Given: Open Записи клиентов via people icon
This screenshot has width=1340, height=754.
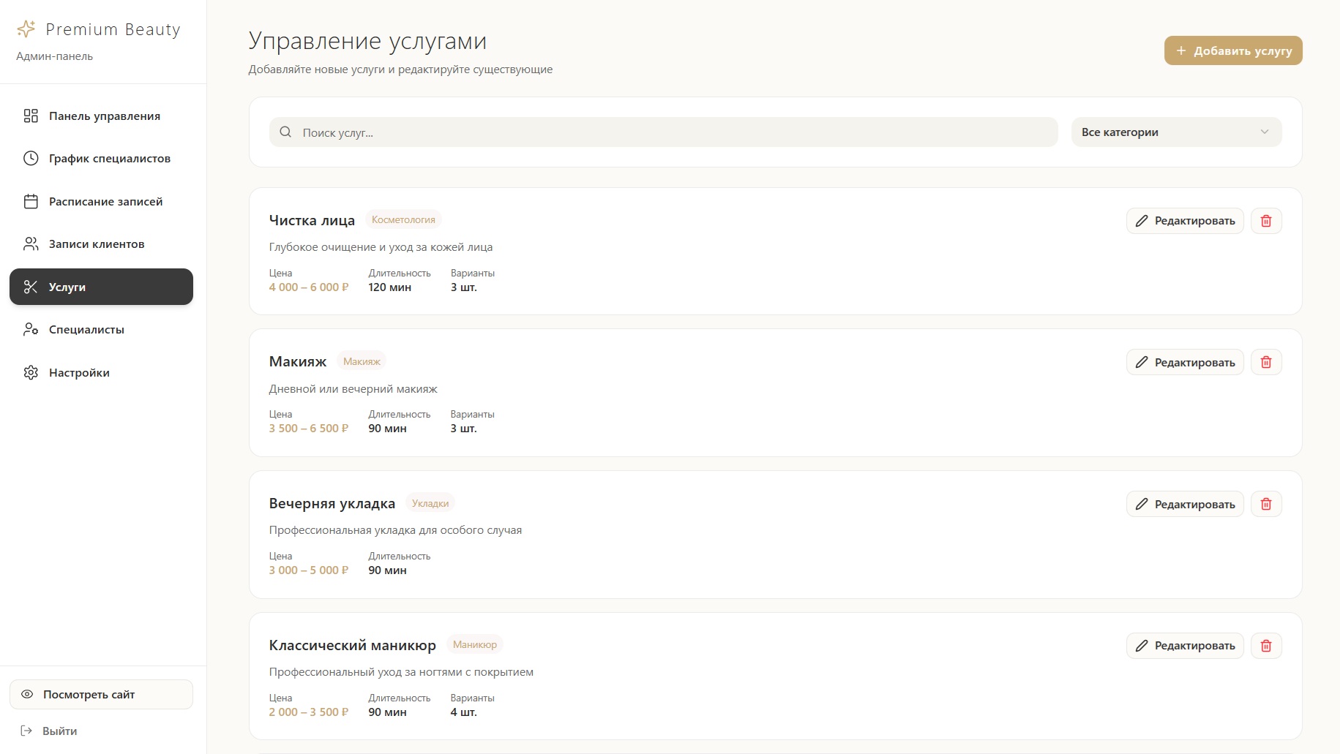Looking at the screenshot, I should [x=31, y=244].
